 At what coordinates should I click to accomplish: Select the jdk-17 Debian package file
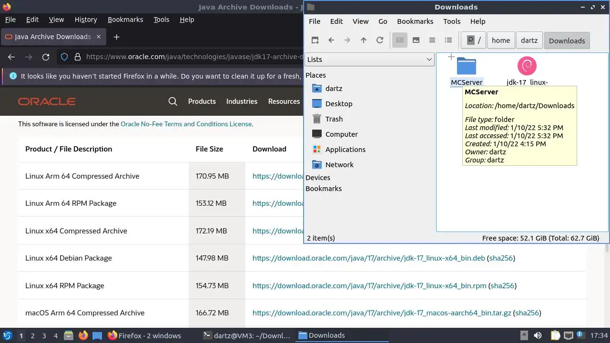tap(527, 66)
